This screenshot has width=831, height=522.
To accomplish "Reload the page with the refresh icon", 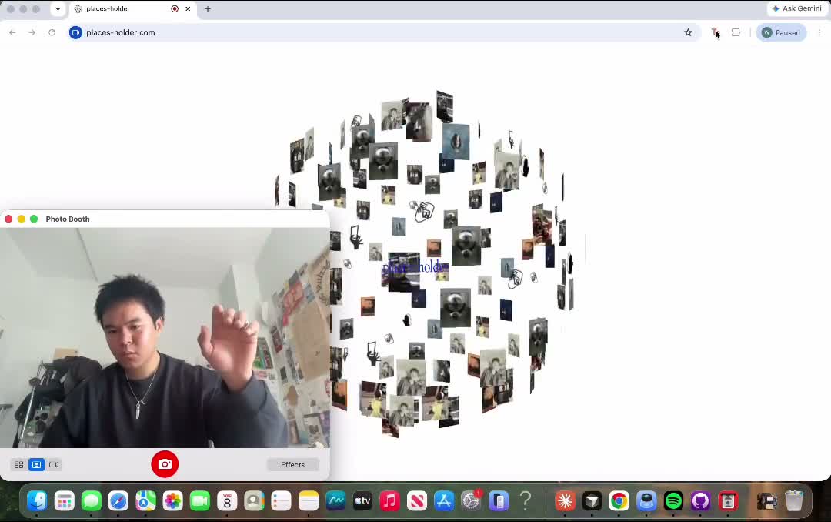I will click(52, 32).
